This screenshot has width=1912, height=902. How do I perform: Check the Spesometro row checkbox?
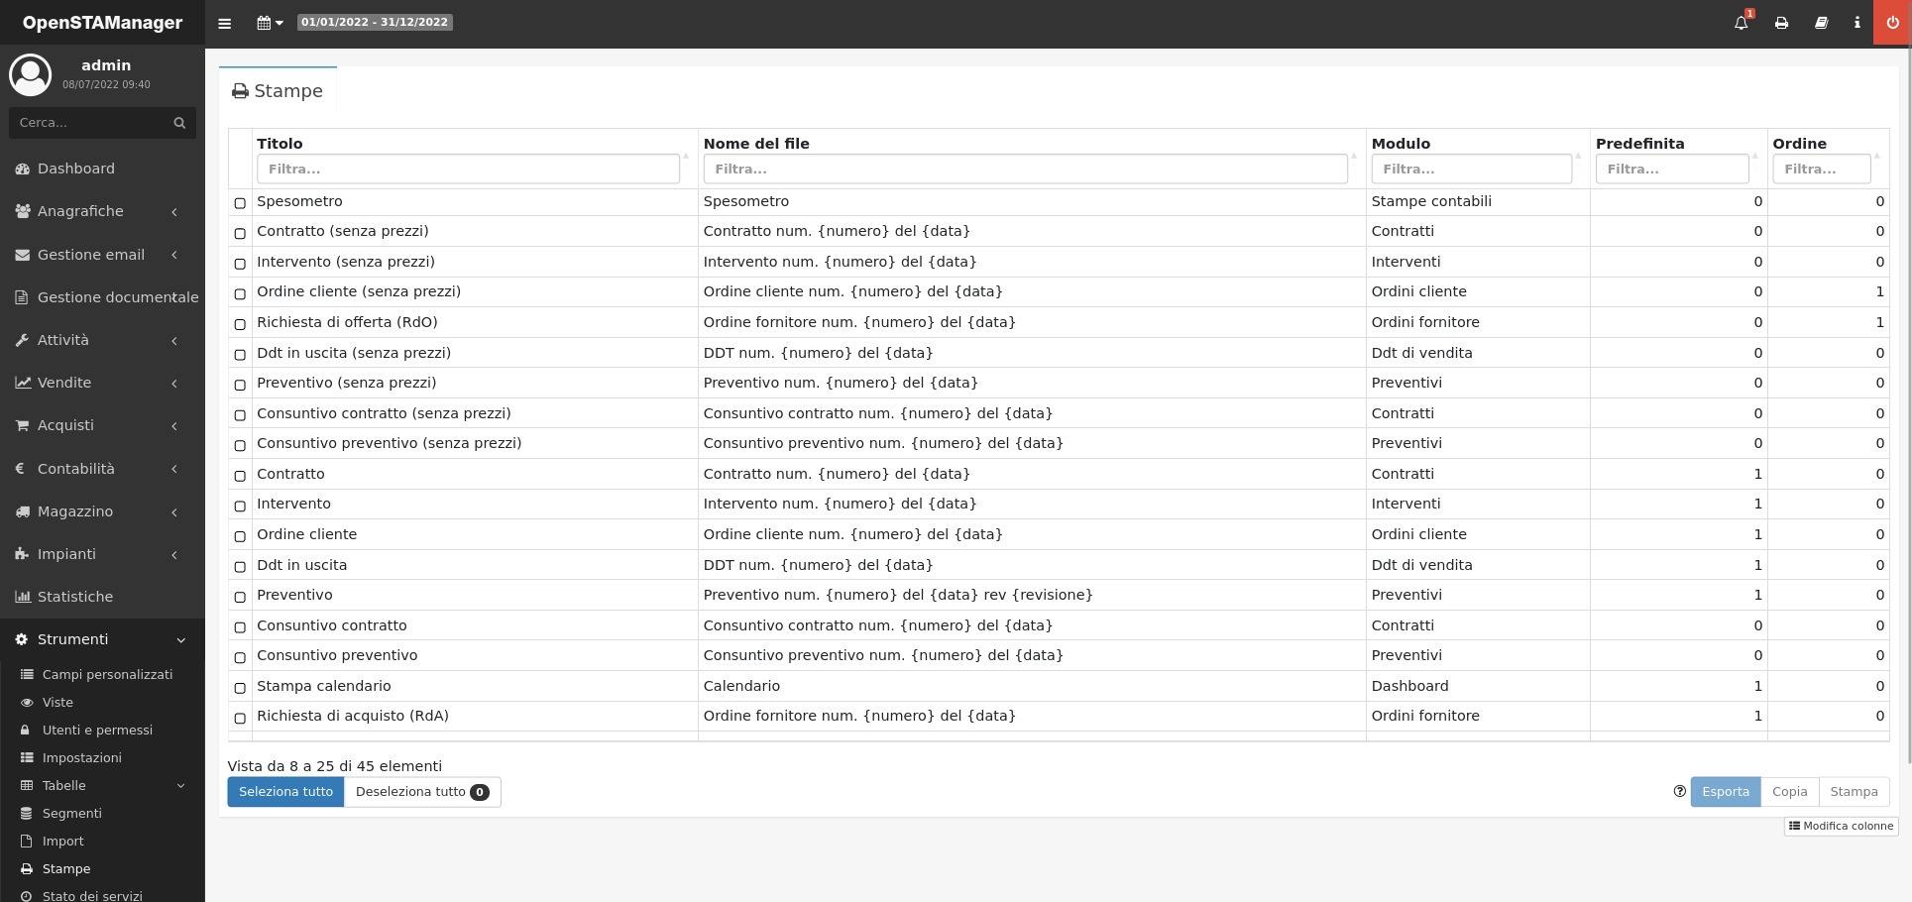[x=240, y=203]
